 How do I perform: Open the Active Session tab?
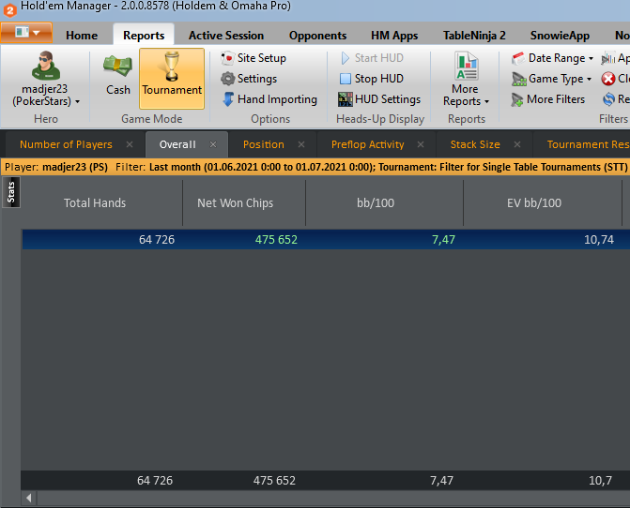point(225,36)
